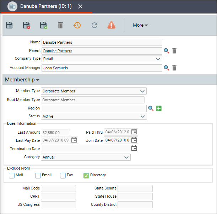Click into the County District field
217x214 pixels.
point(135,205)
